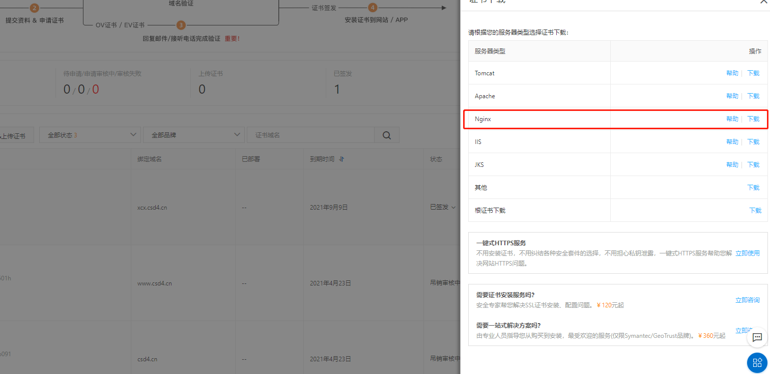The image size is (770, 374).
Task: Download the Nginx certificate
Action: click(x=753, y=119)
